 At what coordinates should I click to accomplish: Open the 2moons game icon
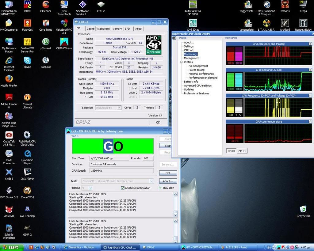(285, 6)
